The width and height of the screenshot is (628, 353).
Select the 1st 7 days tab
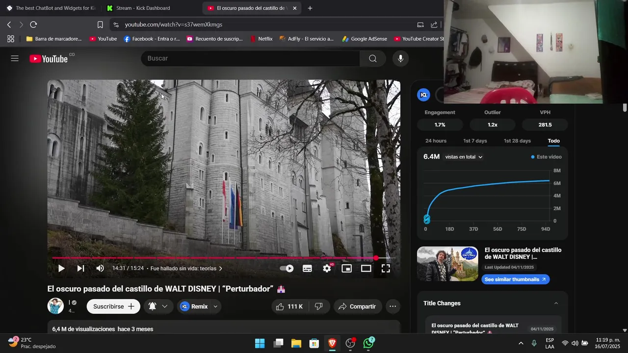click(475, 141)
